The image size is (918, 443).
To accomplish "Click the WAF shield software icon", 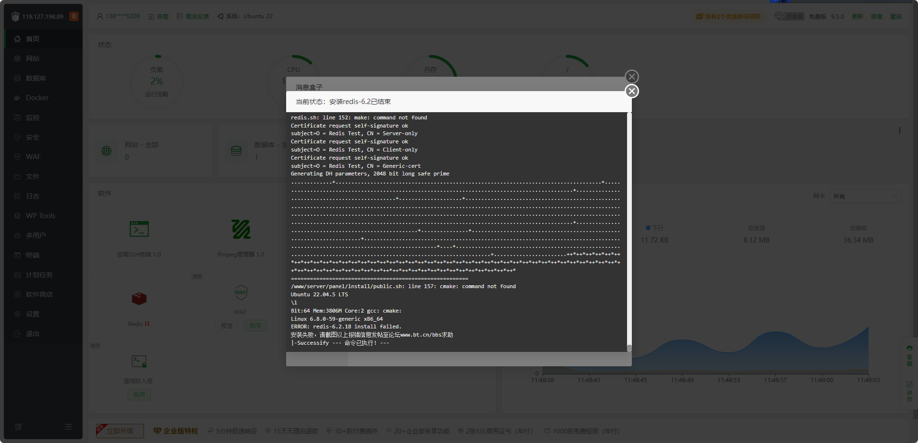I will point(240,292).
